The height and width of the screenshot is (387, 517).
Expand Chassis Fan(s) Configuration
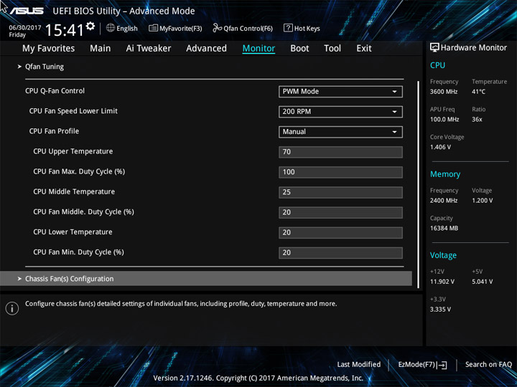[206, 279]
